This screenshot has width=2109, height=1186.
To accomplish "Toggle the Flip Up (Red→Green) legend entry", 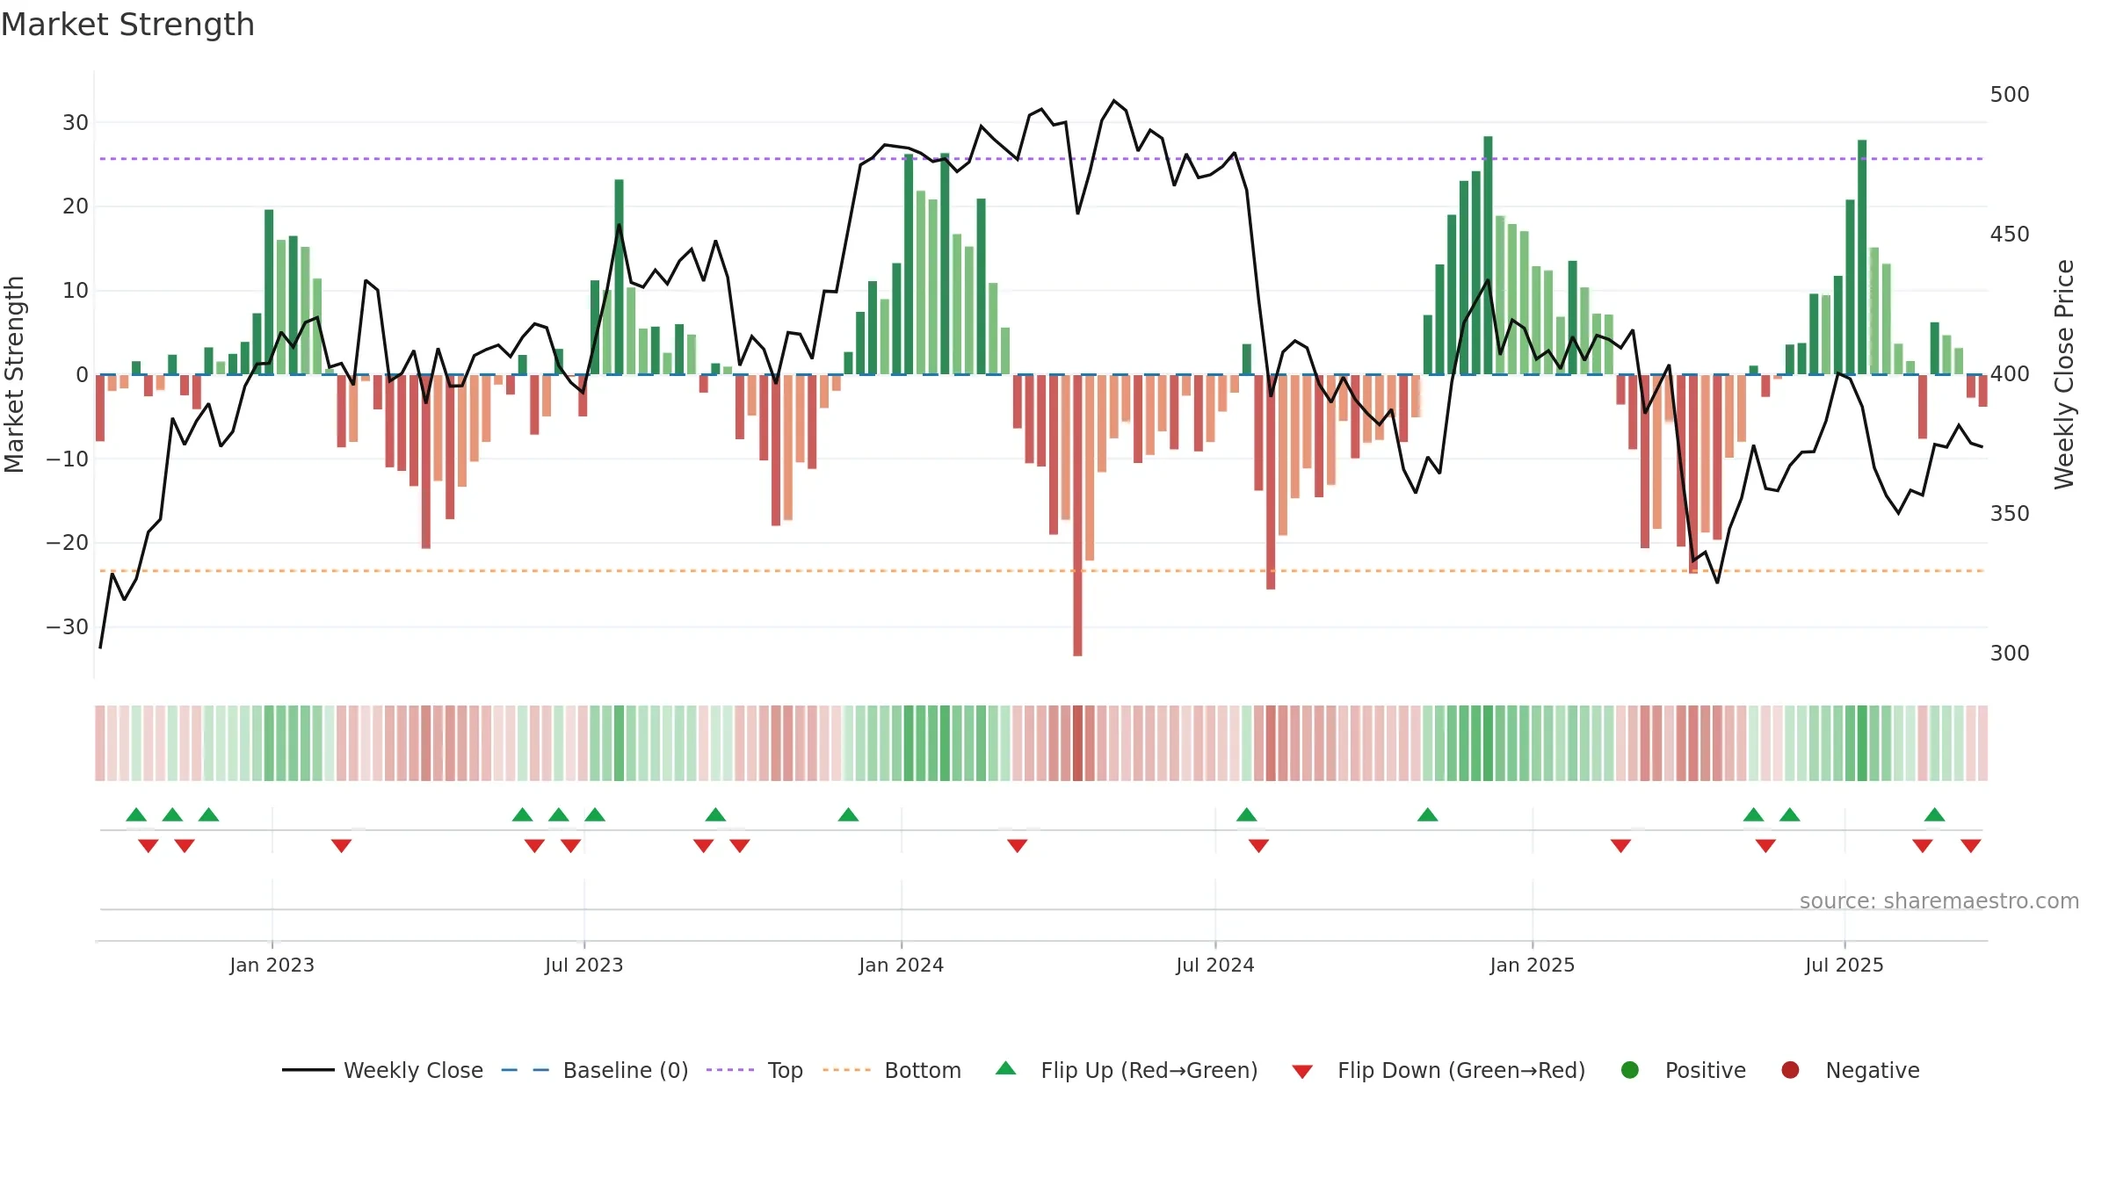I will [1127, 1070].
